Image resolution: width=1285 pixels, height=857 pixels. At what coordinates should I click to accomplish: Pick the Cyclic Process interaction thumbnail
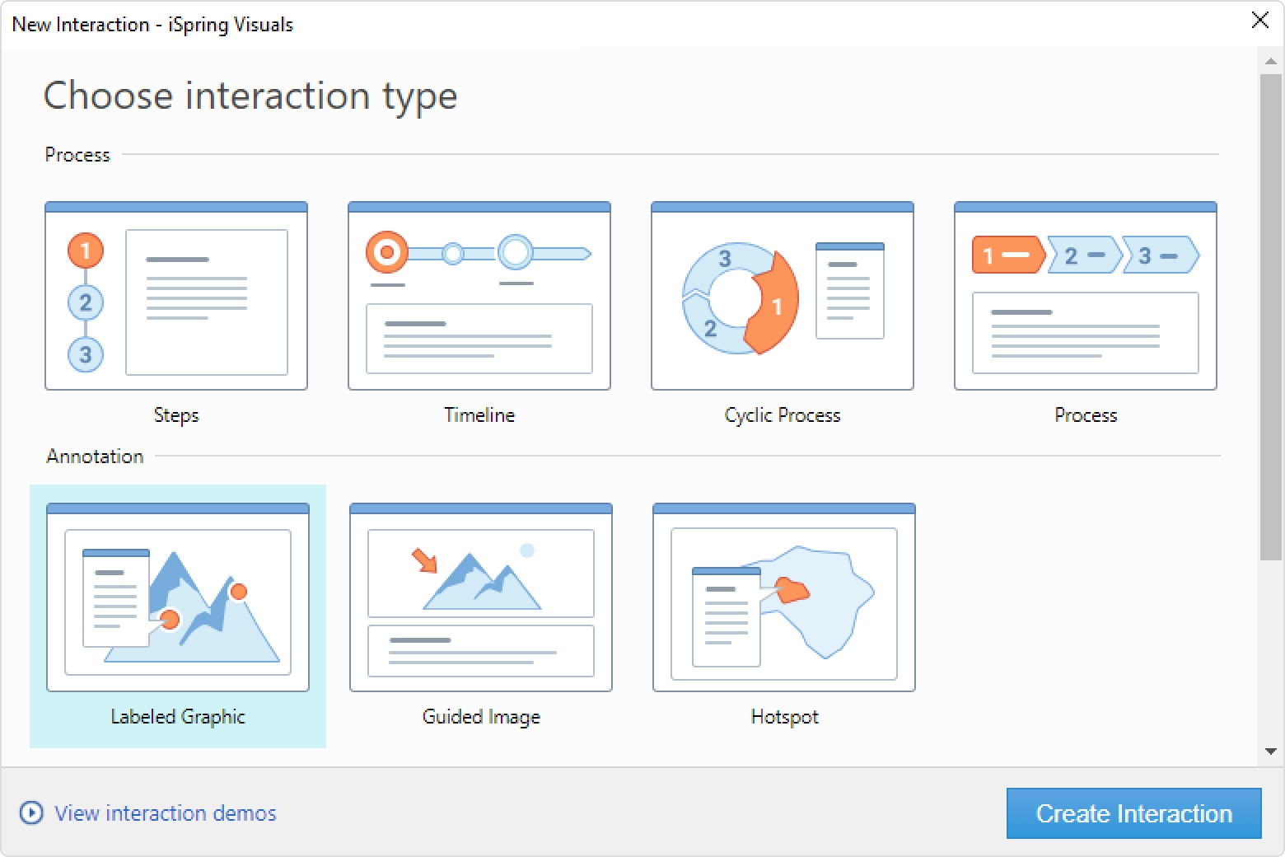click(783, 296)
